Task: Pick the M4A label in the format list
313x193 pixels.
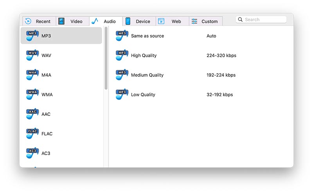Action: [46, 75]
